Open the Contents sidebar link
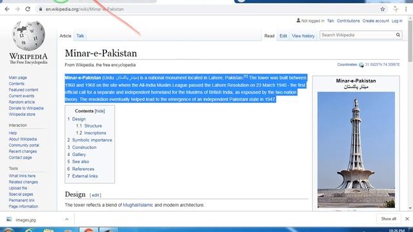 16,84
